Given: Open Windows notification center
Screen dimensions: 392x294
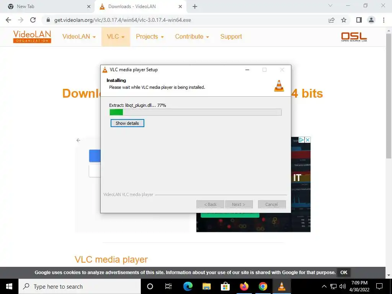Looking at the screenshot, I should pos(379,286).
